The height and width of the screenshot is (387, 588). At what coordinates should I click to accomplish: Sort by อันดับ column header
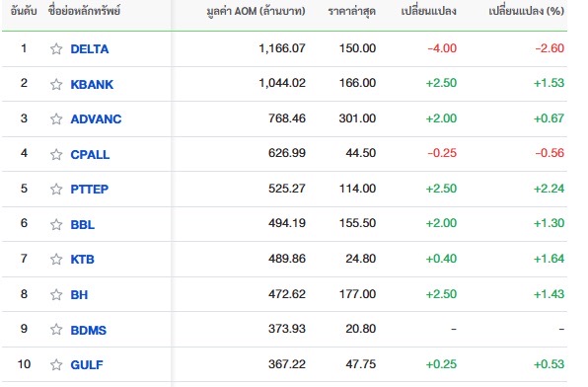coord(24,11)
